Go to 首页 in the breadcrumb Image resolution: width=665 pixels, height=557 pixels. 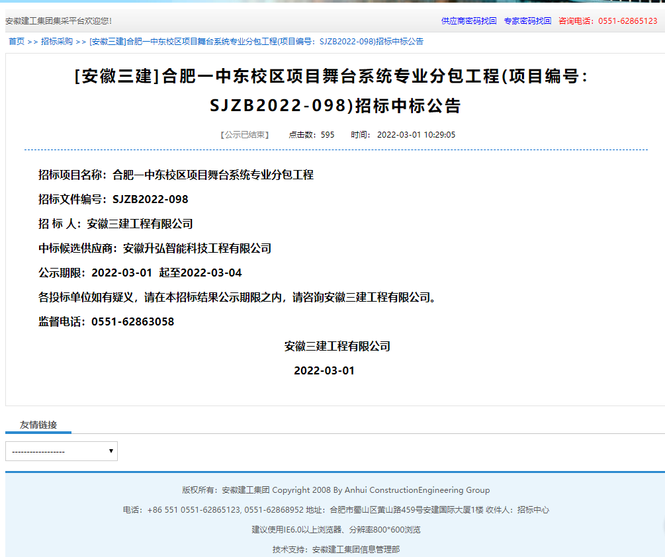[x=16, y=42]
